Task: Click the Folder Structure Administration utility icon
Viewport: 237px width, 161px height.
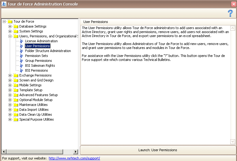Action: tap(22, 51)
